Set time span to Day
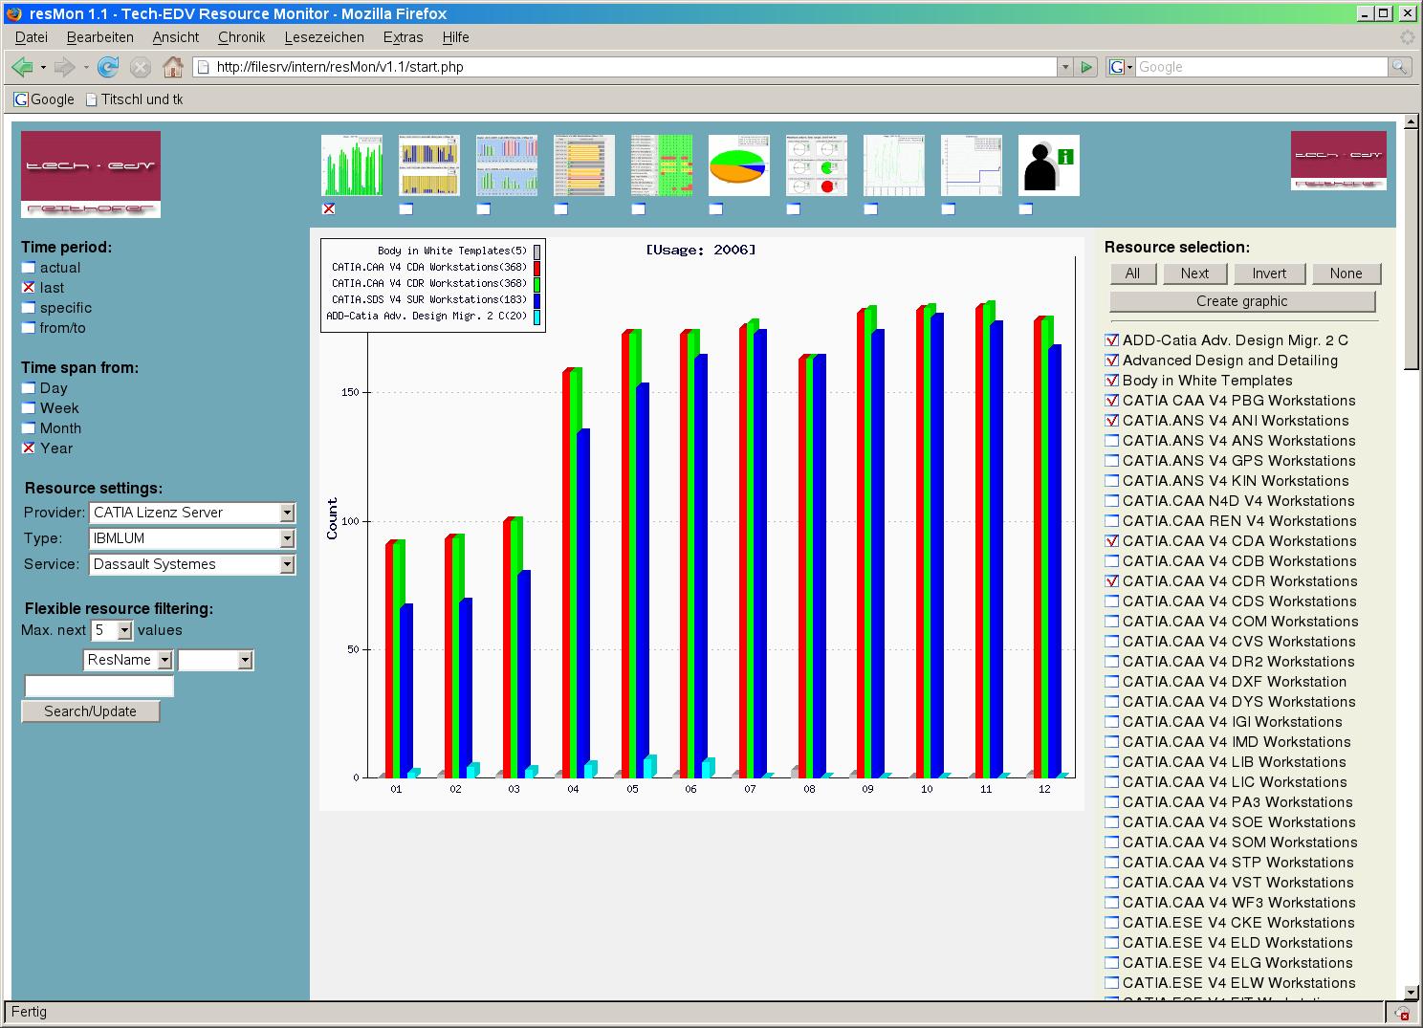This screenshot has width=1423, height=1028. coord(29,388)
